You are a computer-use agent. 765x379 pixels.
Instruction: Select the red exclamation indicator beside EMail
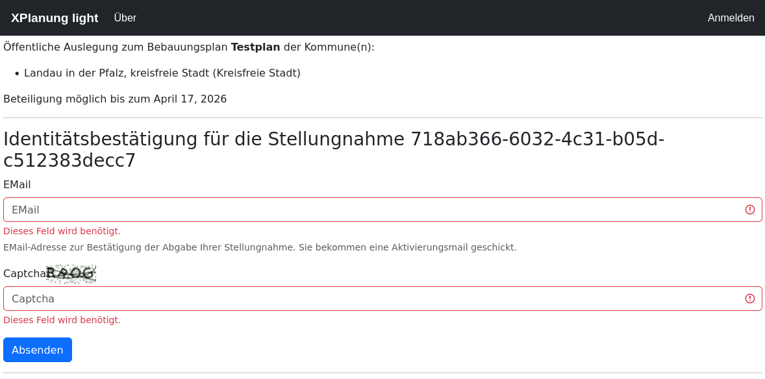pyautogui.click(x=750, y=210)
